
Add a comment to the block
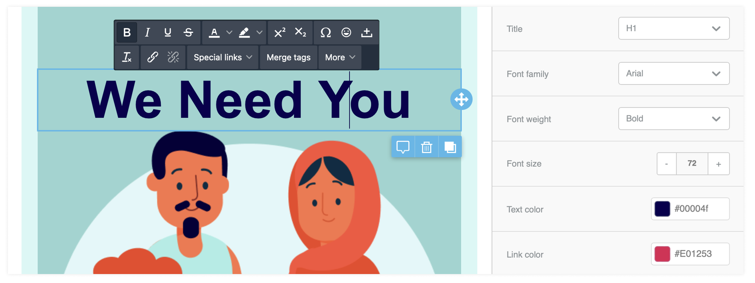(x=403, y=147)
